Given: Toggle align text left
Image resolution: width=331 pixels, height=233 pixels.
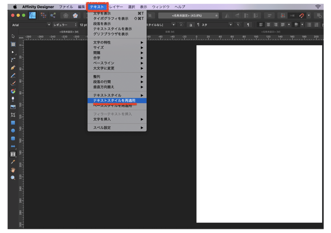Looking at the screenshot, I should coord(261,25).
